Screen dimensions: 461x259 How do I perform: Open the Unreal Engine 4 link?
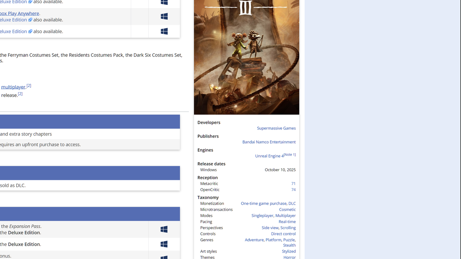click(x=269, y=156)
